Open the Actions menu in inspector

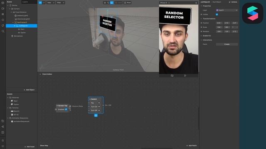tap(233, 2)
